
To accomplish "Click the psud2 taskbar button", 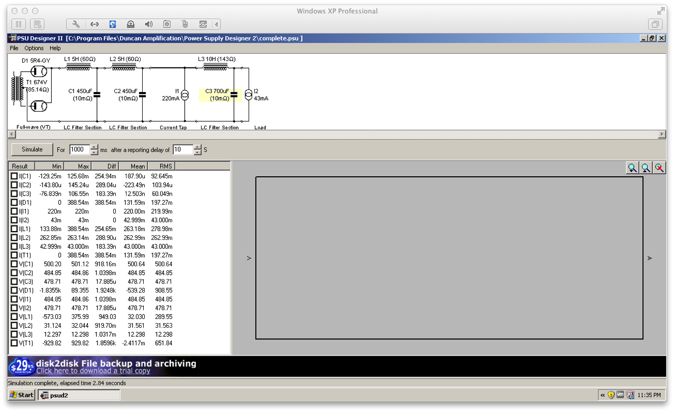I will click(x=79, y=395).
